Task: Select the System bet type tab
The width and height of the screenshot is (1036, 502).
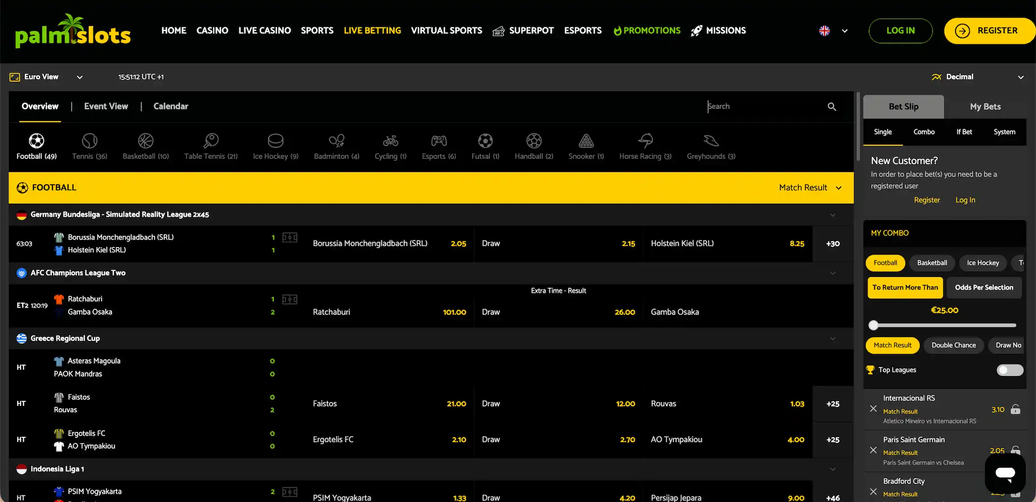Action: click(x=1004, y=132)
